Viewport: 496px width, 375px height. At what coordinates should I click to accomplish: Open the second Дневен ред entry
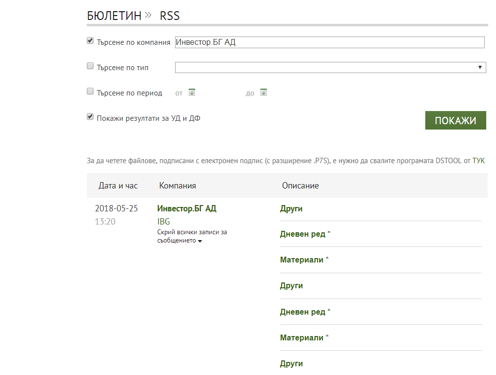[302, 312]
